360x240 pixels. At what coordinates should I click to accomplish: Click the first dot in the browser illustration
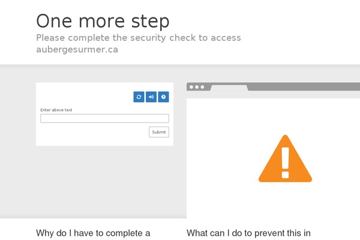(x=191, y=87)
